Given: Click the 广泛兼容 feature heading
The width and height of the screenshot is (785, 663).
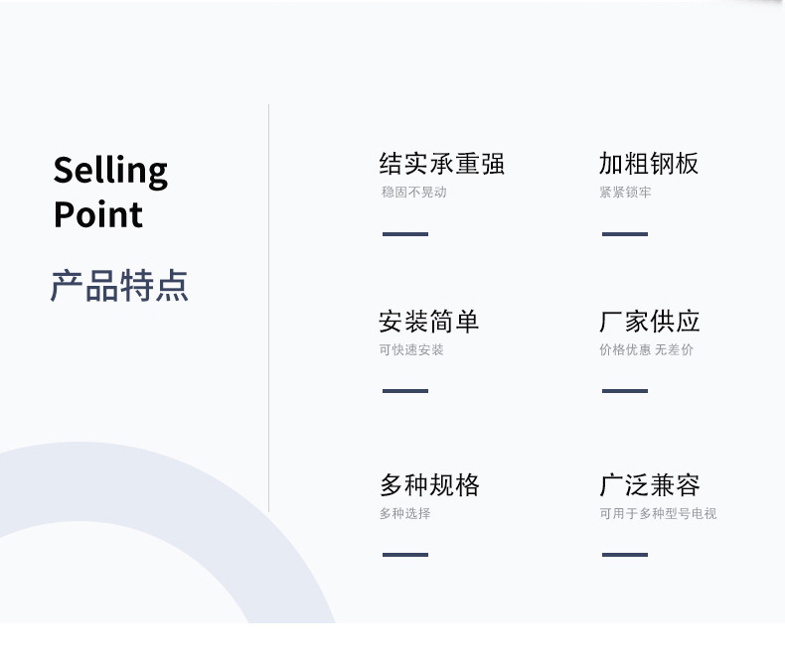Looking at the screenshot, I should (650, 485).
